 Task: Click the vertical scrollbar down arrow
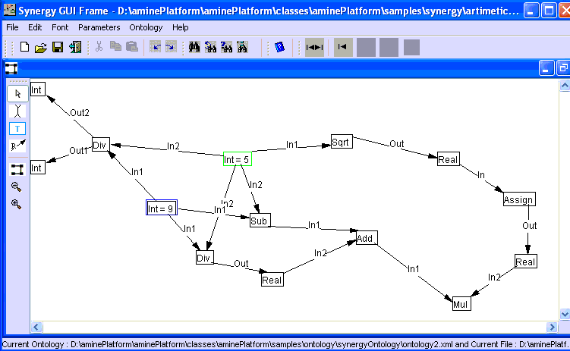click(x=565, y=314)
